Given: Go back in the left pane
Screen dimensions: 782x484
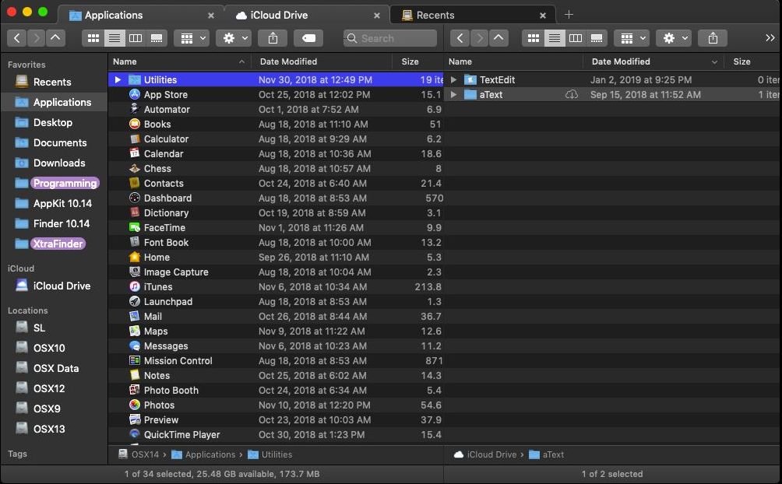Looking at the screenshot, I should 16,38.
